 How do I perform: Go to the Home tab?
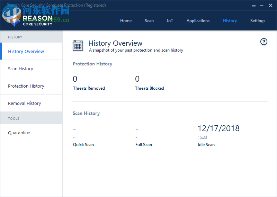pos(126,21)
